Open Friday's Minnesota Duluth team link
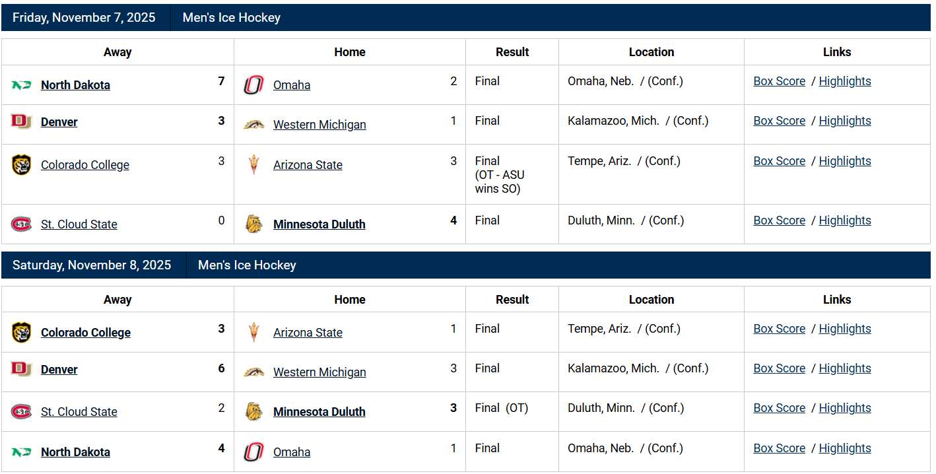This screenshot has height=474, width=936. 319,224
